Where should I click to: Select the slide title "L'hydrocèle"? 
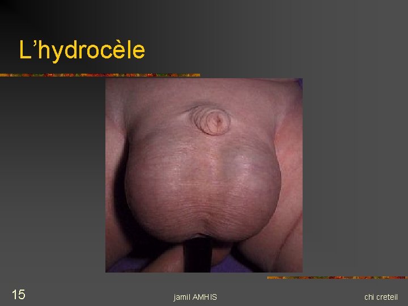pyautogui.click(x=82, y=50)
